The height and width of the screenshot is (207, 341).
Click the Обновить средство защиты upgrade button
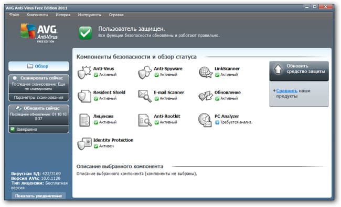click(x=299, y=71)
